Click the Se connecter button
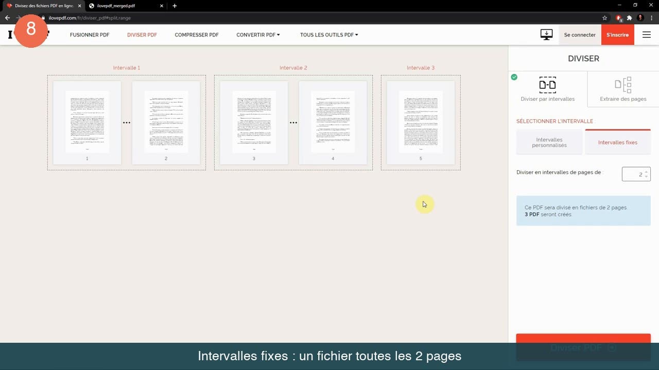This screenshot has width=659, height=370. tap(580, 35)
